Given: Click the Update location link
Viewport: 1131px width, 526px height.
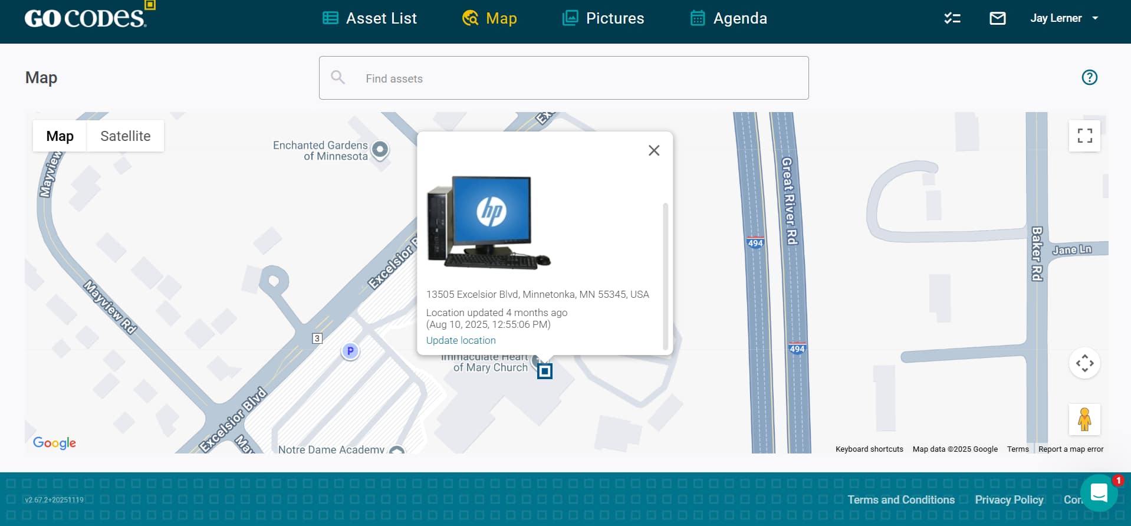Looking at the screenshot, I should [x=461, y=340].
